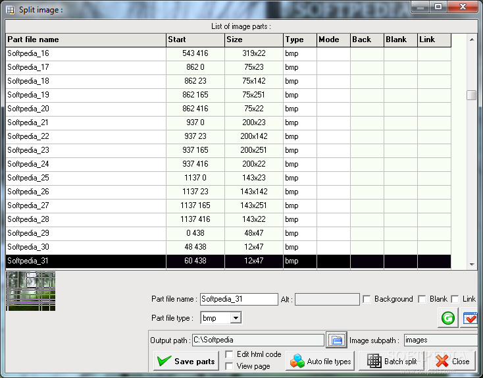This screenshot has width=483, height=378.
Task: Click the size value 200x251
Action: [x=254, y=150]
